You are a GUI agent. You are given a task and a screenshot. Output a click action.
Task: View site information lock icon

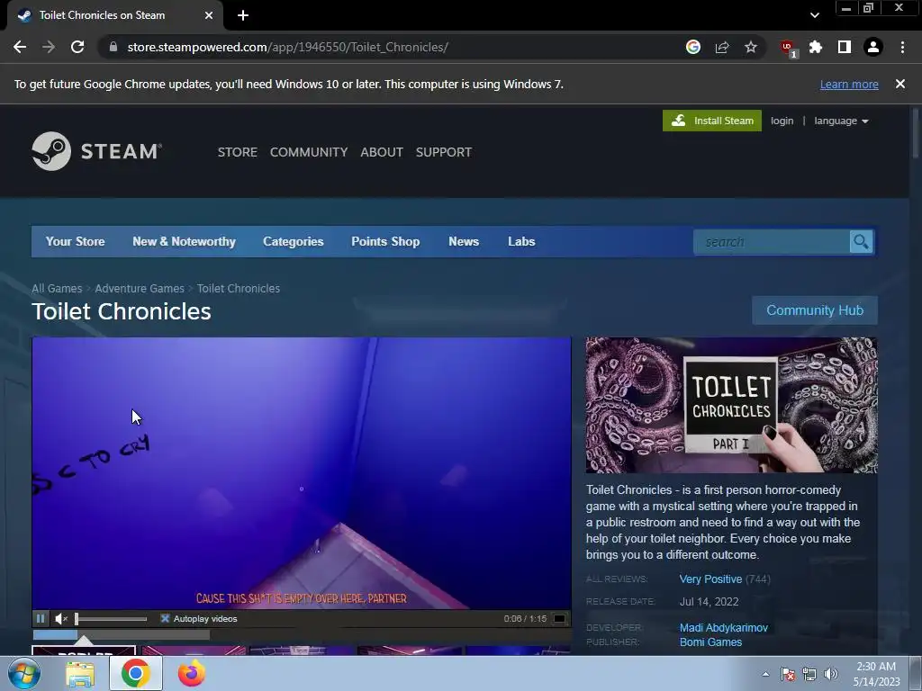[113, 47]
